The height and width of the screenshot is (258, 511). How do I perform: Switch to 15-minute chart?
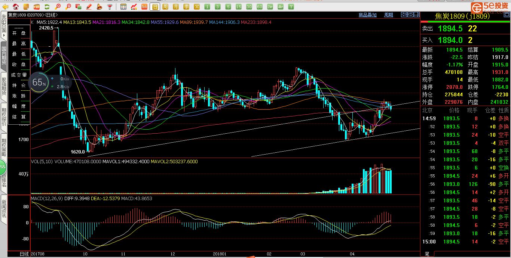tap(239, 7)
